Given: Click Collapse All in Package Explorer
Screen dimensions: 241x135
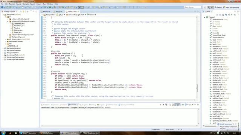Looking at the screenshot, I should coord(21,12).
